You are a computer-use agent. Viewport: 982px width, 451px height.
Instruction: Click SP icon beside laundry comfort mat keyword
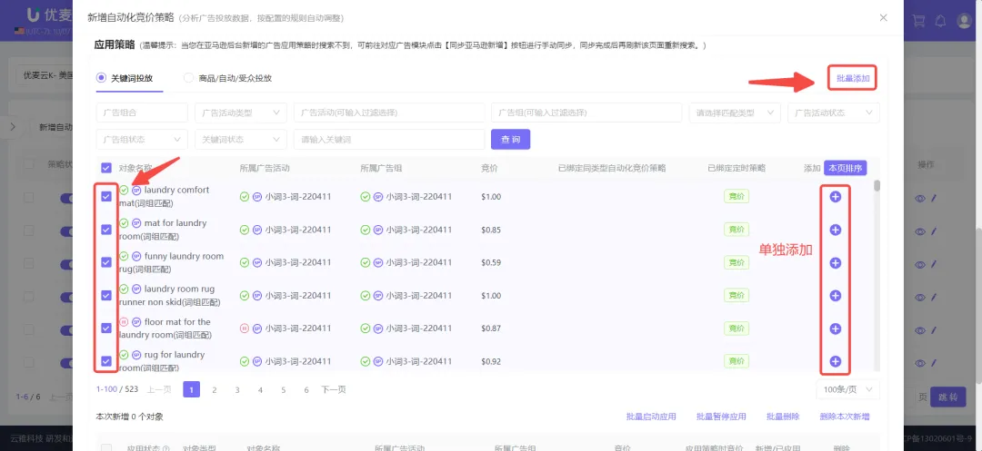(x=136, y=190)
